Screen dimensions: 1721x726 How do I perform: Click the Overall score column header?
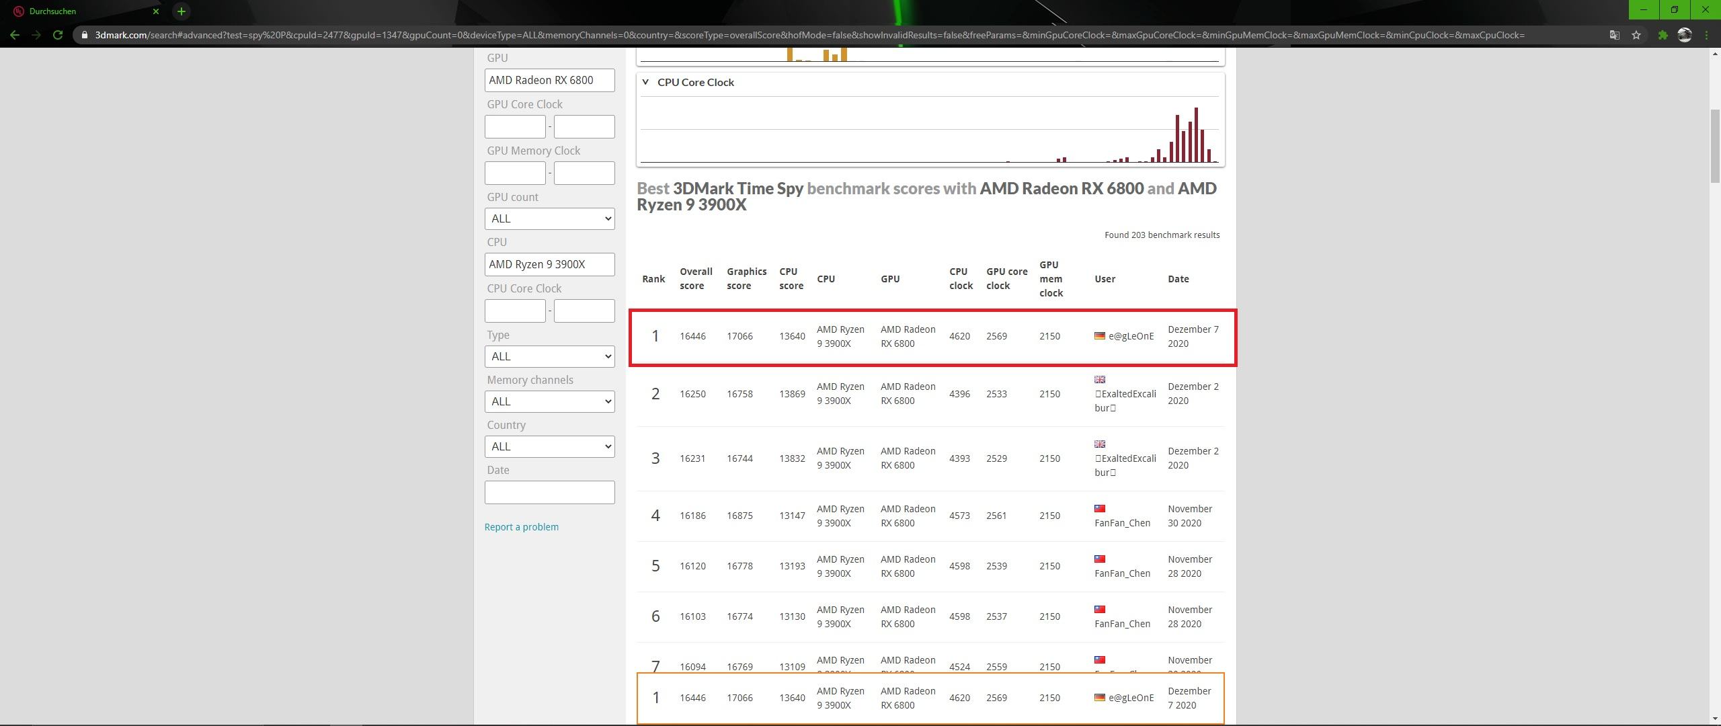(696, 279)
